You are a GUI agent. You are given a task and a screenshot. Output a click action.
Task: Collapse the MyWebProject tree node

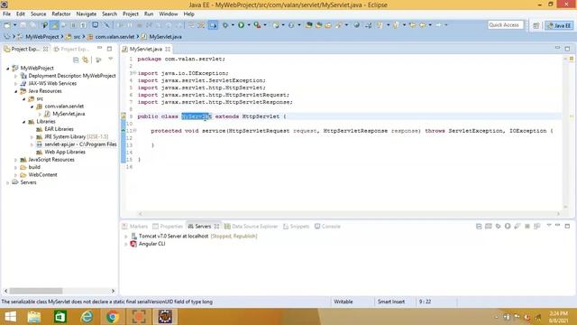click(8, 69)
